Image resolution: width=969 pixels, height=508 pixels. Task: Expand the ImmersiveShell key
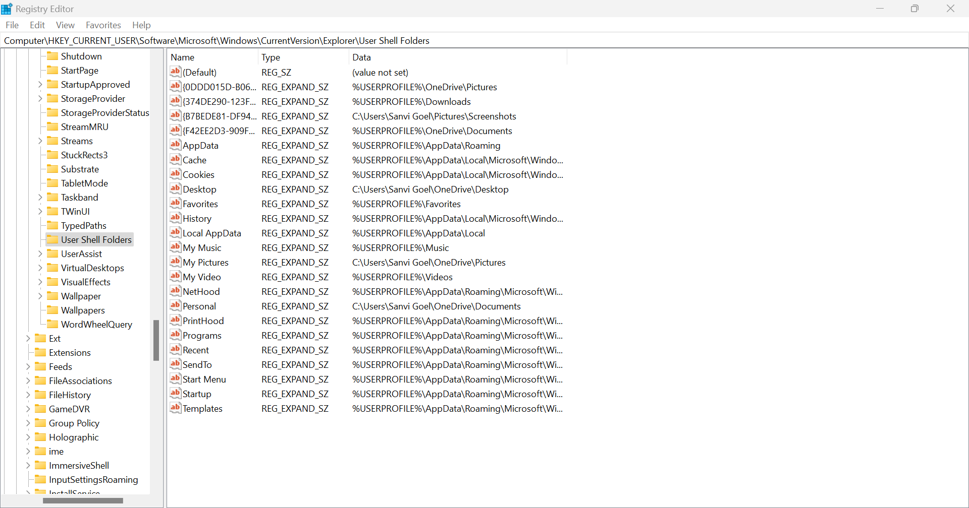pos(28,465)
